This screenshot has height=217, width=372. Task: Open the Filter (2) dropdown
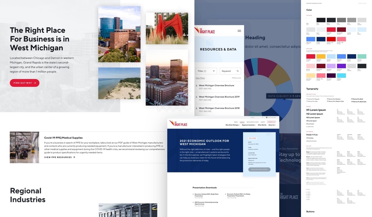pyautogui.click(x=206, y=71)
